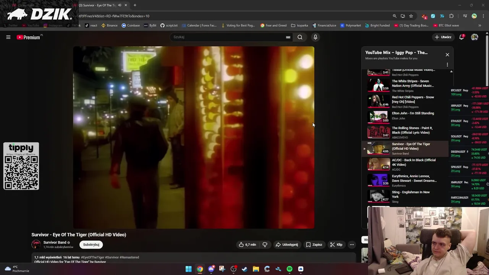Open BTC Elliot wave bookmark
Viewport: 489px width, 275px height.
[x=446, y=26]
